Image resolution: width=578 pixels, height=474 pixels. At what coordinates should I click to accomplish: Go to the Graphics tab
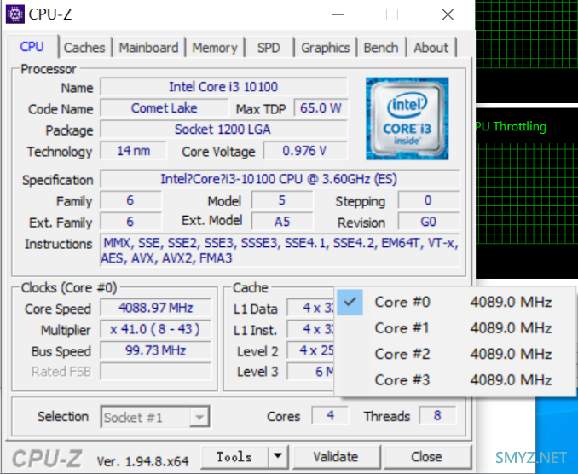click(325, 48)
